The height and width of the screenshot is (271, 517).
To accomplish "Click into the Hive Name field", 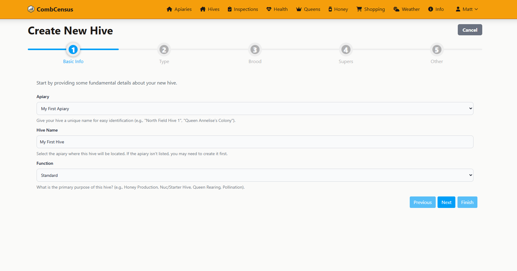I will click(255, 142).
